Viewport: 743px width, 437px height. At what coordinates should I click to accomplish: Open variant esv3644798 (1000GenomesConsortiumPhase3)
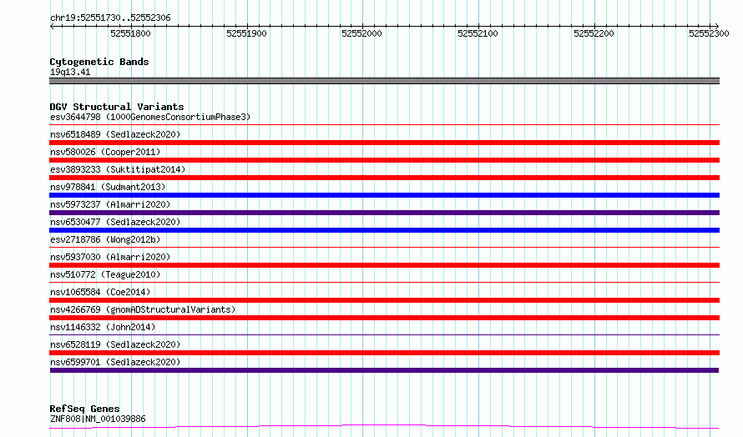point(150,117)
